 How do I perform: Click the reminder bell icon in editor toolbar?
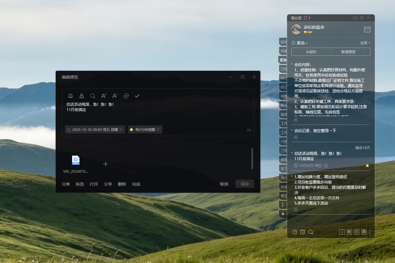(x=71, y=96)
